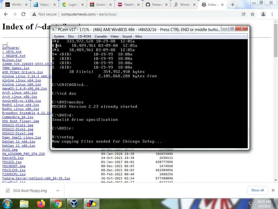This screenshot has height=209, width=278.
Task: Download 0Linux.iso link
Action: tap(12, 60)
